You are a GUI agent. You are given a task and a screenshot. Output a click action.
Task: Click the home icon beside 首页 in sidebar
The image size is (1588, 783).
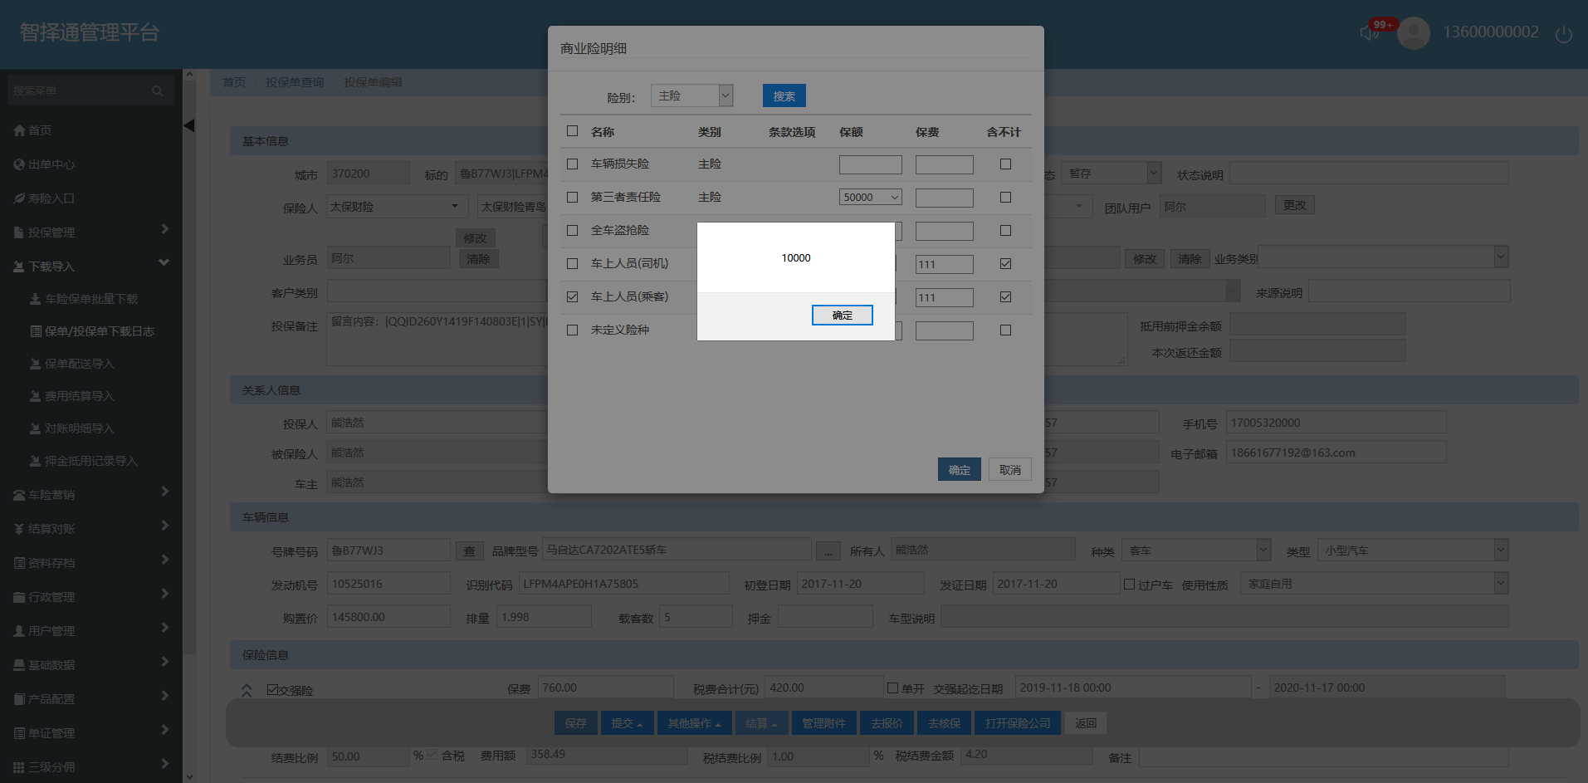(20, 130)
